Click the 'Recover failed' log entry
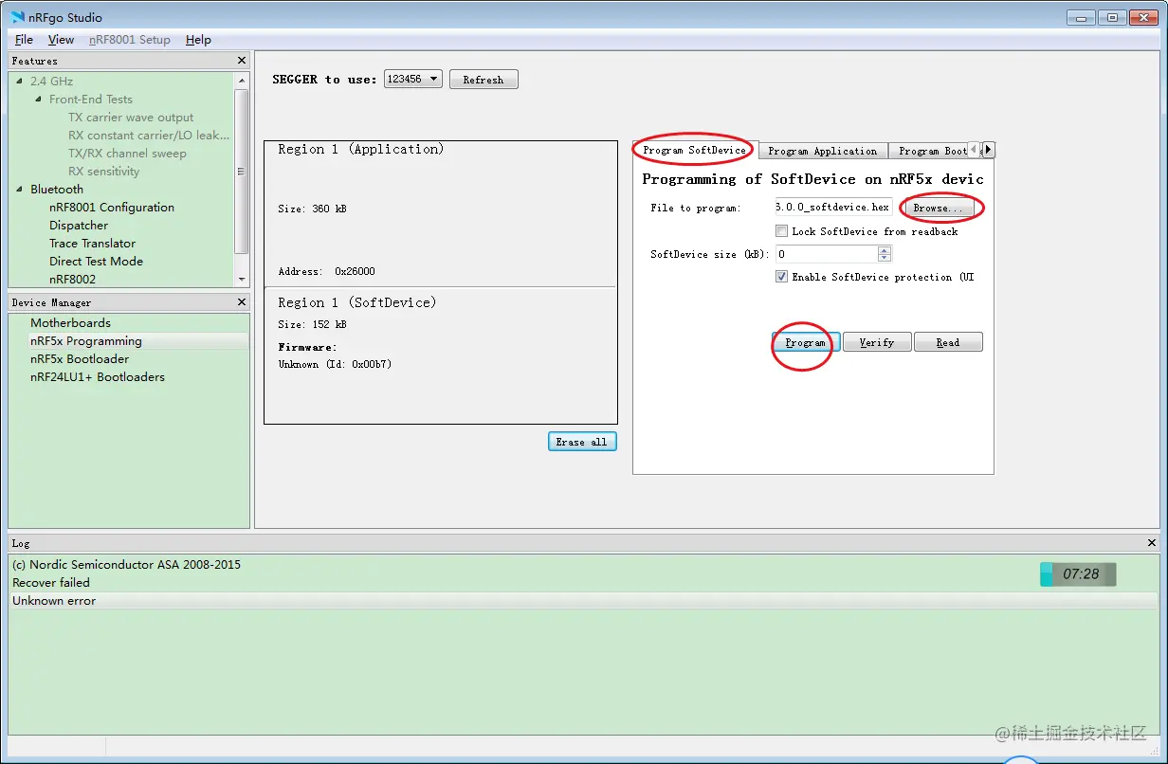 pos(51,583)
